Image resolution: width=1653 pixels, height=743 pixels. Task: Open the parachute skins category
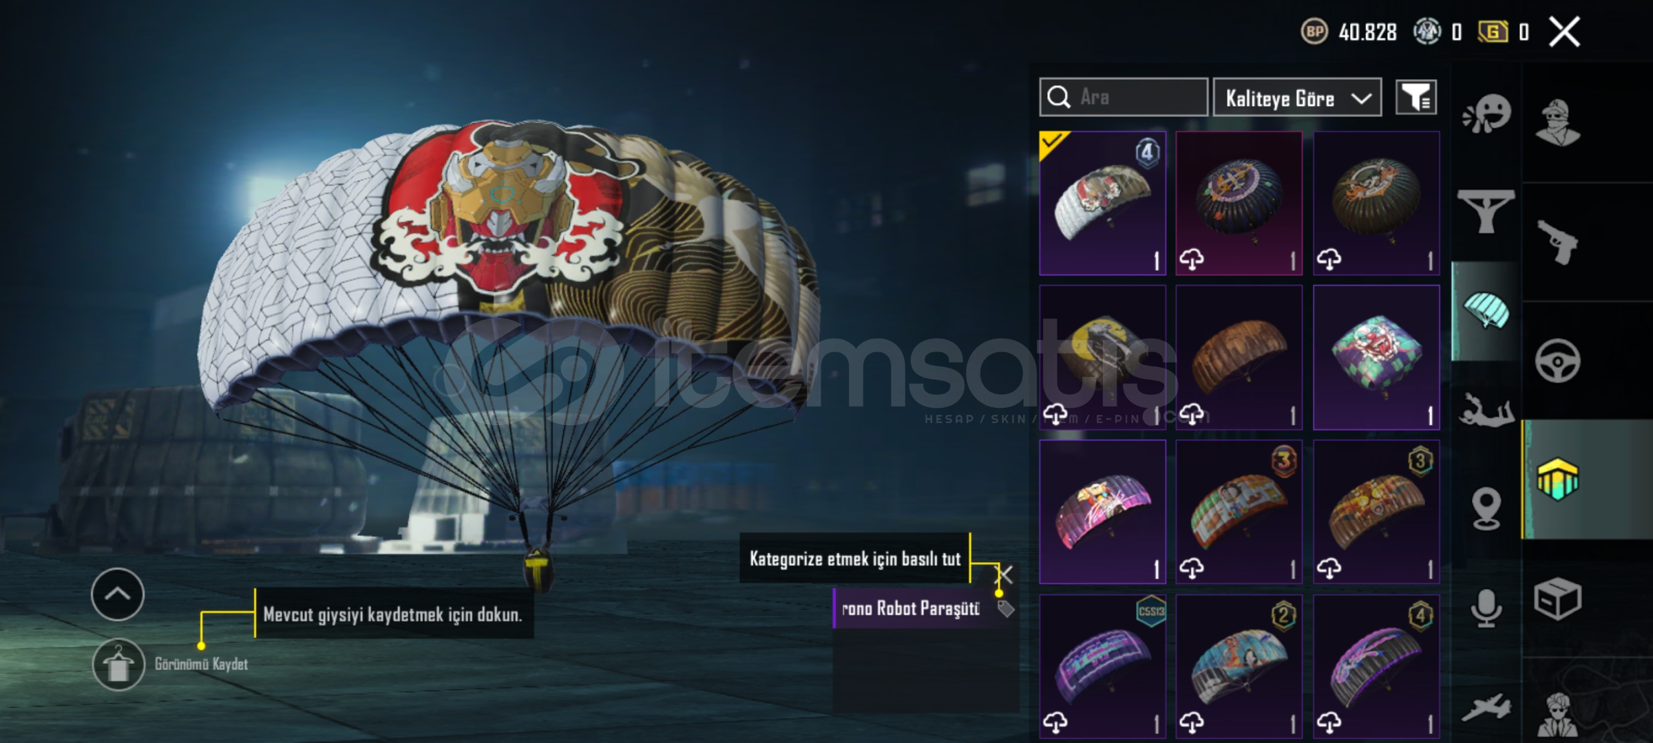(1486, 310)
